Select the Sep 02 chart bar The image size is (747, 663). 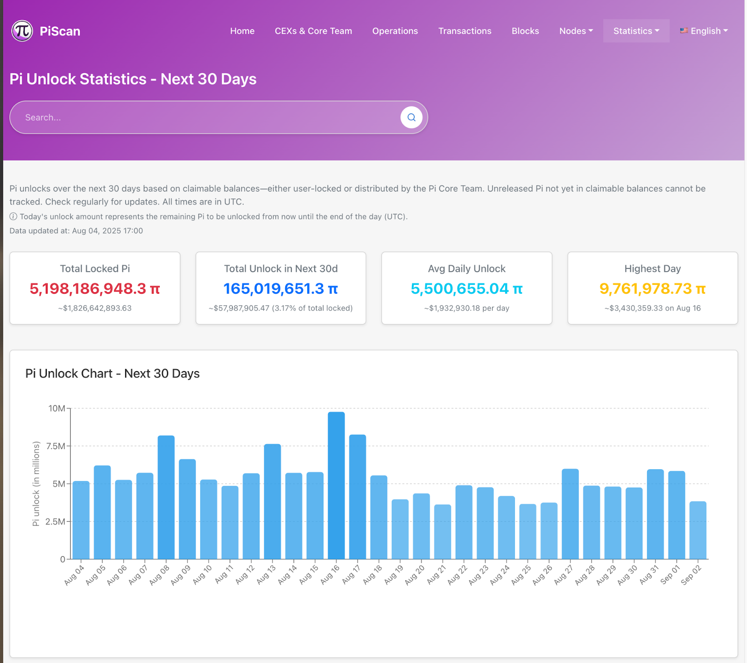[698, 530]
